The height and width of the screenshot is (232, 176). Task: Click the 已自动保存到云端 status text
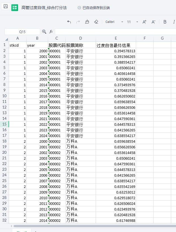tap(96, 8)
